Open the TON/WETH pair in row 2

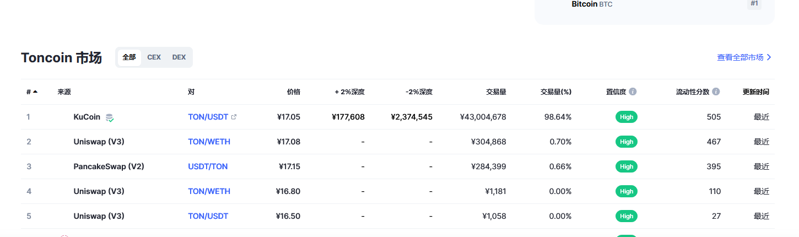click(x=209, y=142)
